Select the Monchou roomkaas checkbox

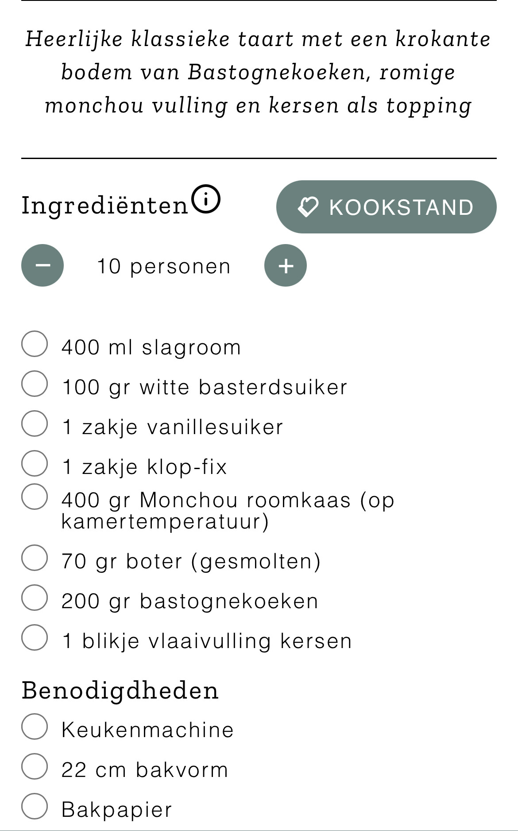35,497
